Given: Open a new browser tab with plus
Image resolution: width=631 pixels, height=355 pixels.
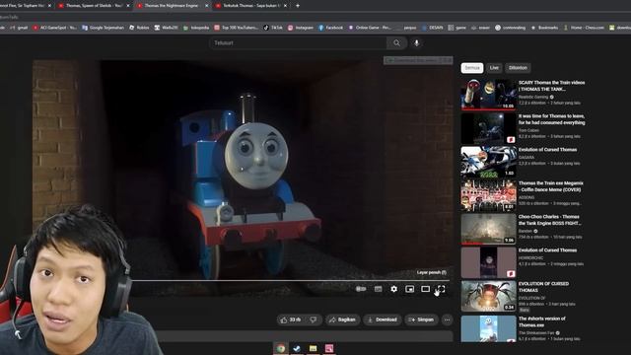Looking at the screenshot, I should [x=298, y=6].
